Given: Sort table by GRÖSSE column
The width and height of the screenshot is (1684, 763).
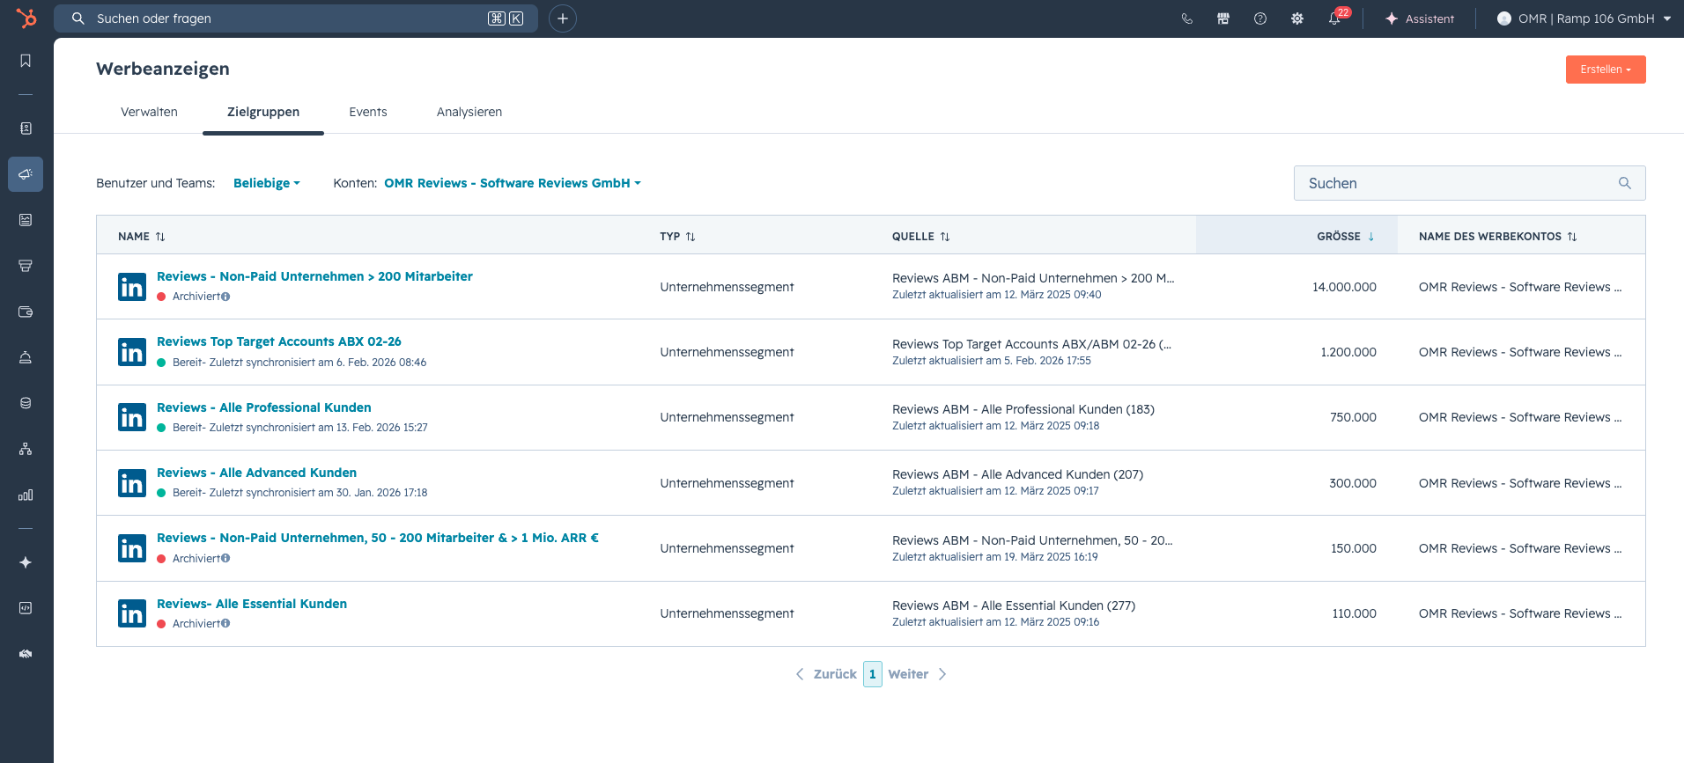Looking at the screenshot, I should [1346, 237].
